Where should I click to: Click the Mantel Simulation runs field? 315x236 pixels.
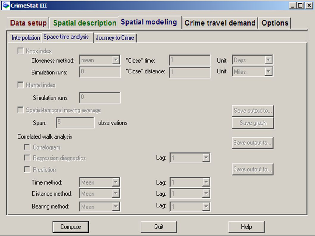(100, 97)
